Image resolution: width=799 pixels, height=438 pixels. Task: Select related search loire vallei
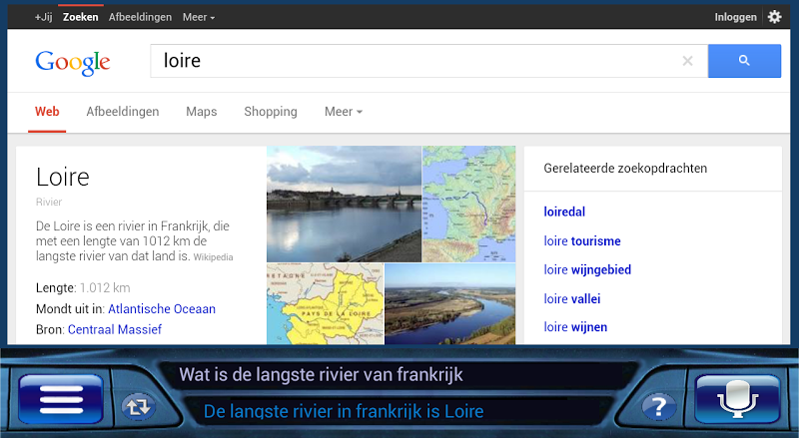pos(571,299)
